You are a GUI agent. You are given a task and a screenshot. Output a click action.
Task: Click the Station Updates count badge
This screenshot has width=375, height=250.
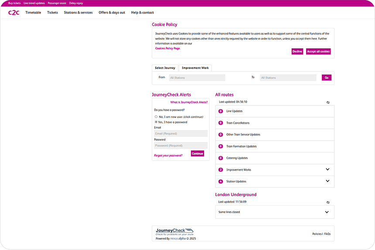click(x=221, y=182)
